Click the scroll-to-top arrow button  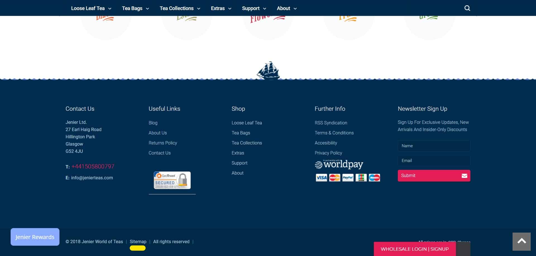[521, 241]
